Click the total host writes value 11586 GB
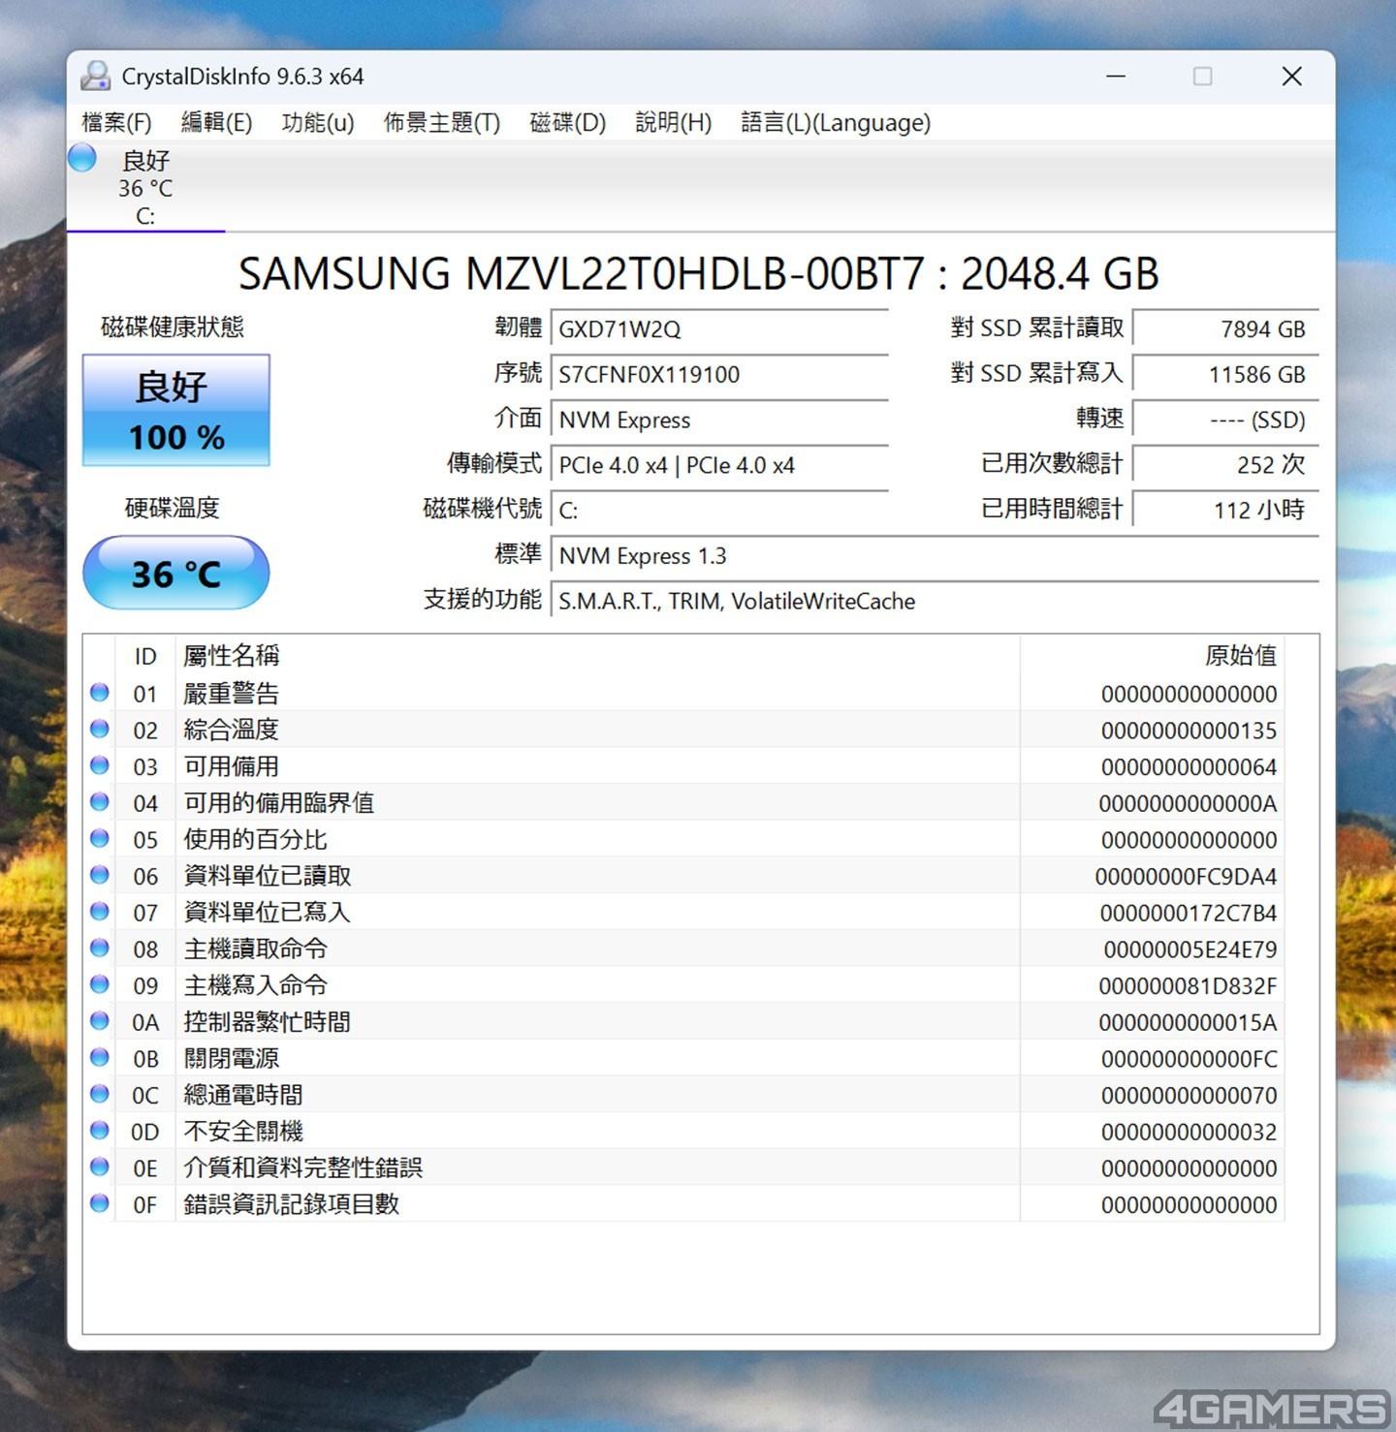 coord(1226,374)
